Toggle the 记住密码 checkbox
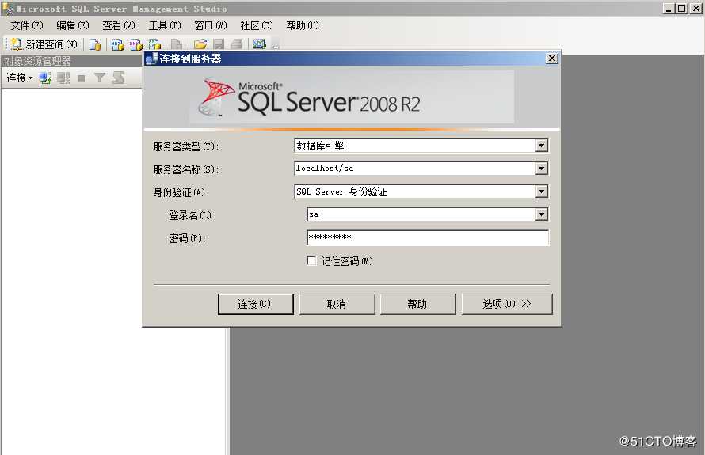 click(x=311, y=260)
